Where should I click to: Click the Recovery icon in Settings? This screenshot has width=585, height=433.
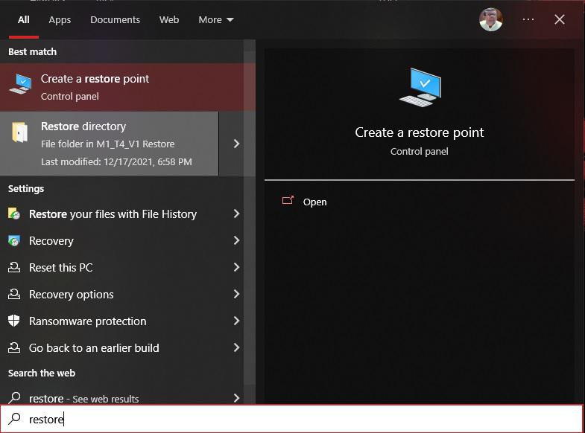[x=14, y=240]
